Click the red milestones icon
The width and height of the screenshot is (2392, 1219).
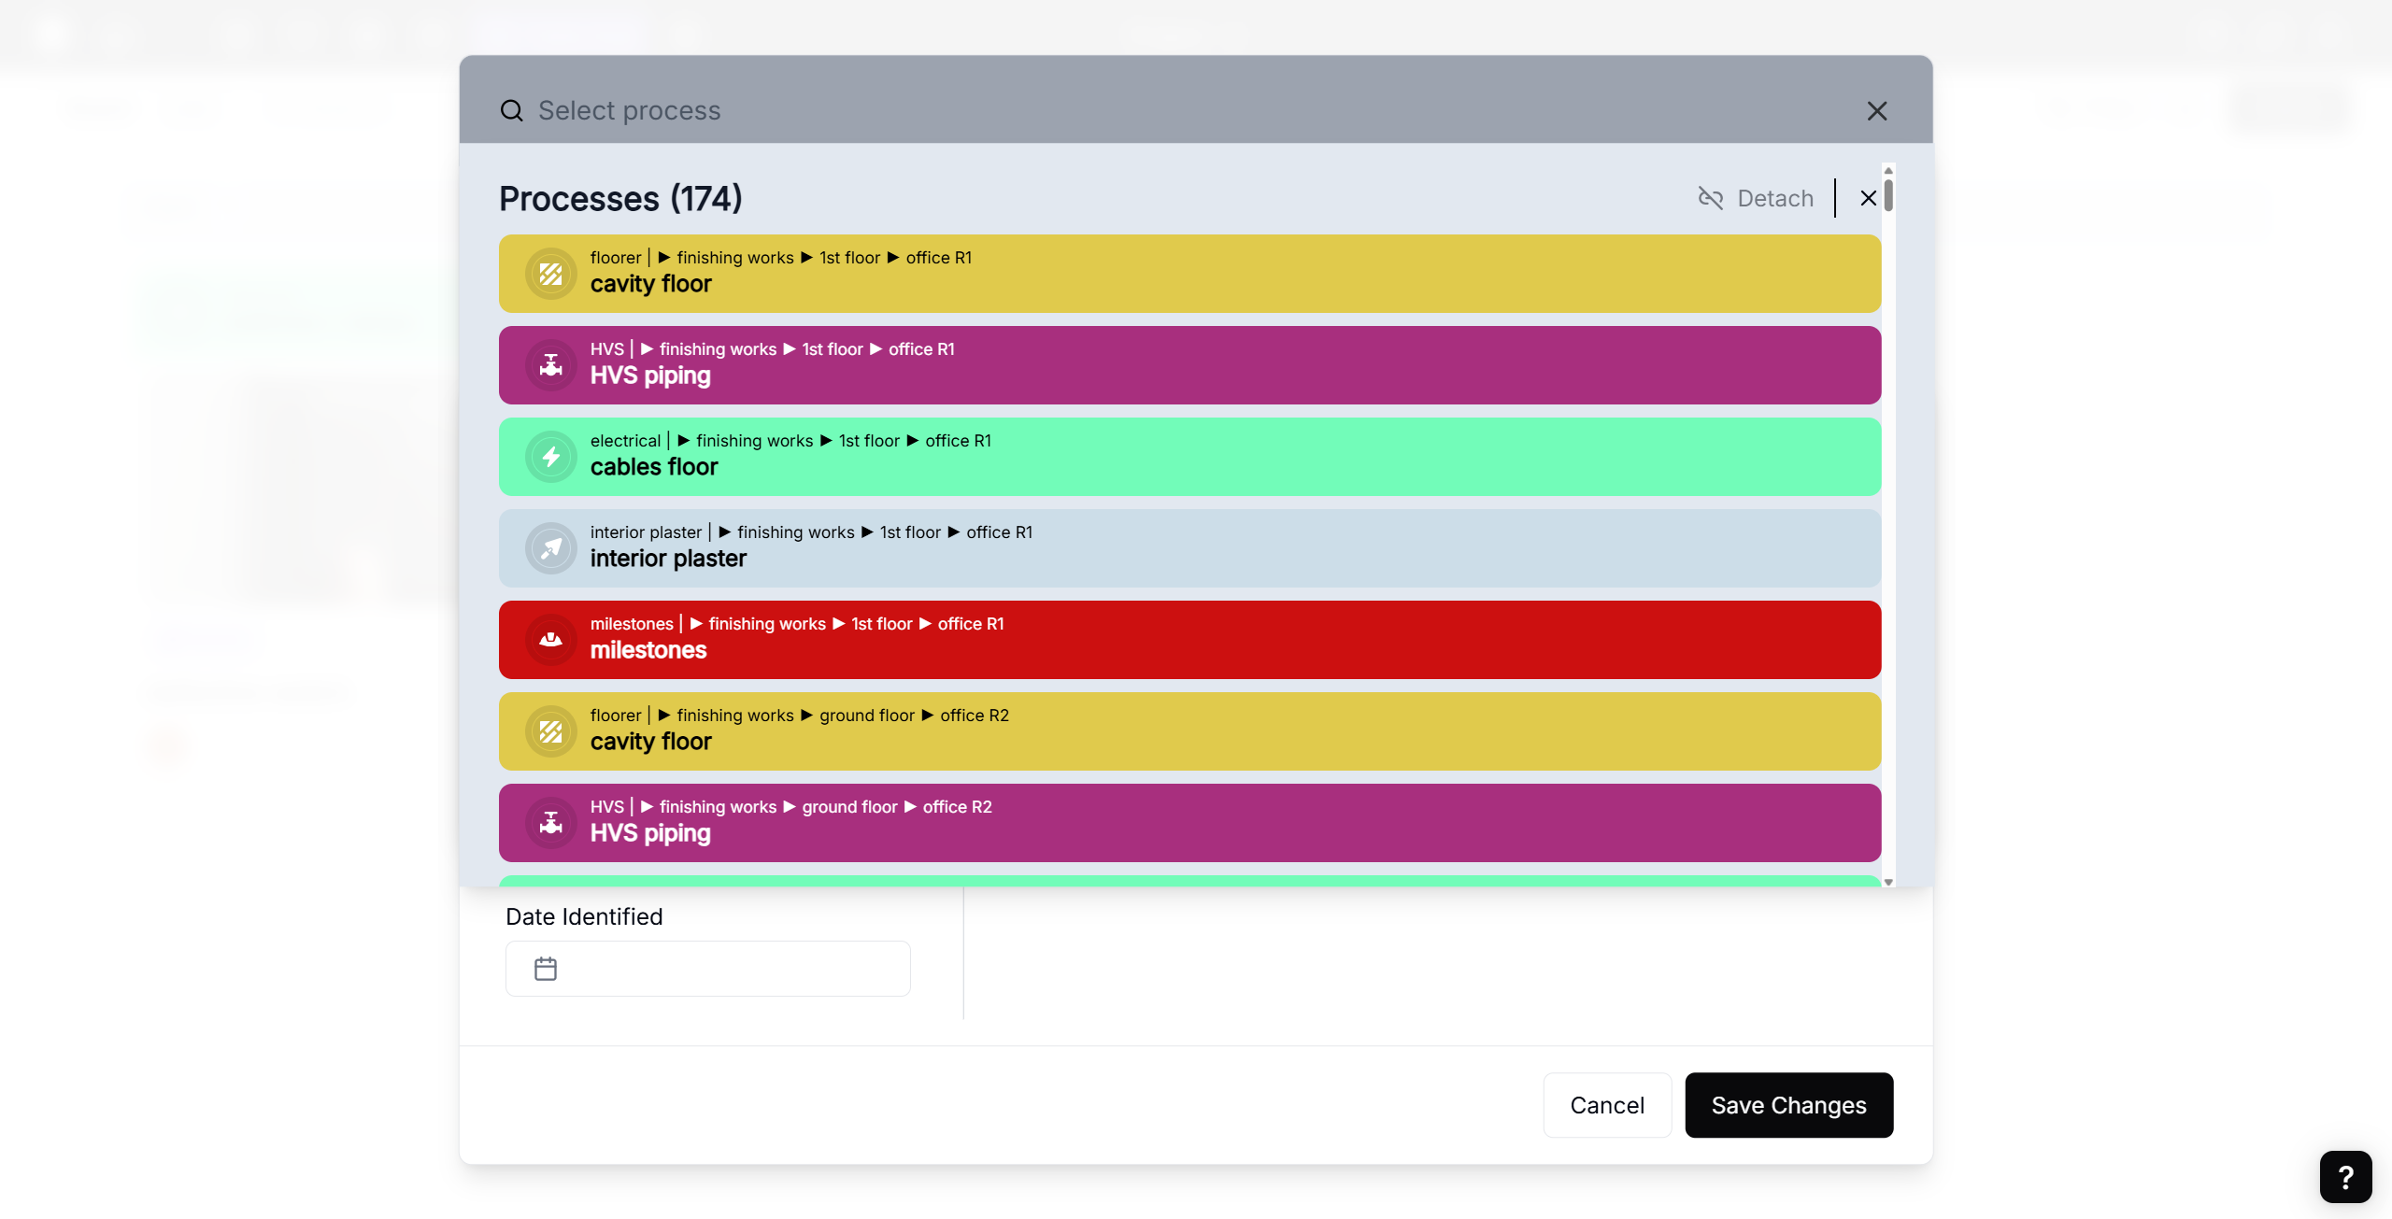(551, 640)
